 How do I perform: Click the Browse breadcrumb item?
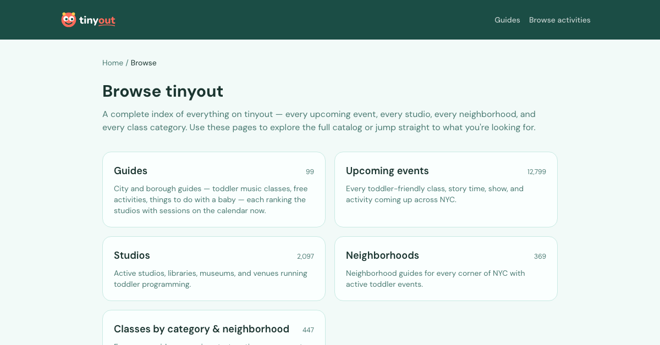pos(144,63)
